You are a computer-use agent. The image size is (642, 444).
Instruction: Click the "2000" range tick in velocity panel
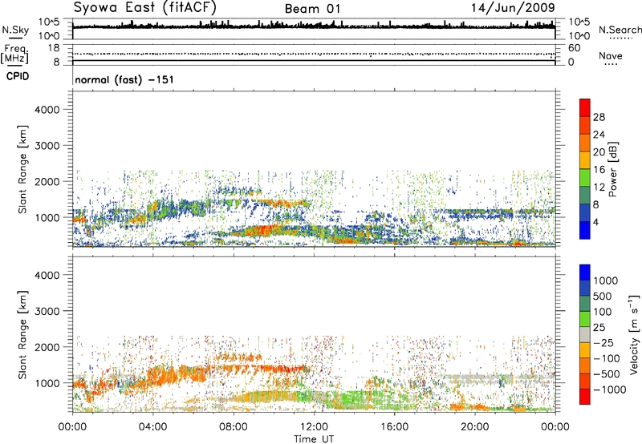[47, 347]
